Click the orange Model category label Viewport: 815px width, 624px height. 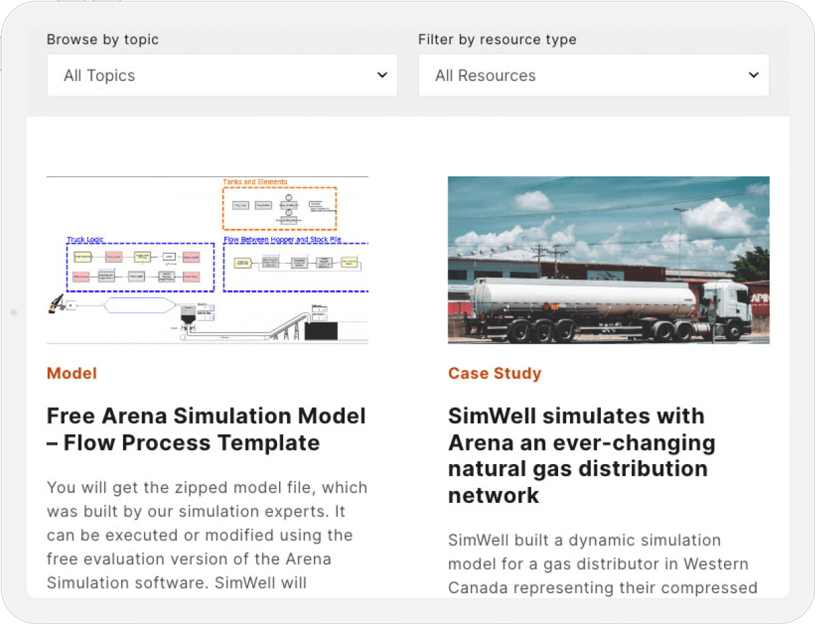pyautogui.click(x=72, y=373)
